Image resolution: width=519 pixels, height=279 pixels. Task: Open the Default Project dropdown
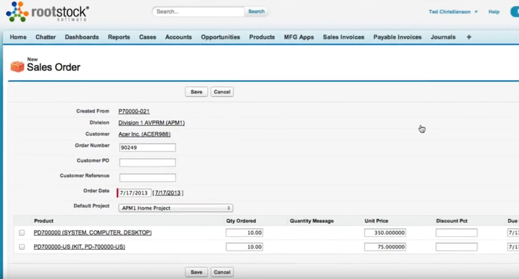tap(176, 208)
